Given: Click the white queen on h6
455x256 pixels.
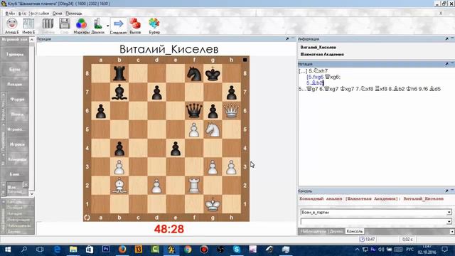Looking at the screenshot, I should point(231,111).
